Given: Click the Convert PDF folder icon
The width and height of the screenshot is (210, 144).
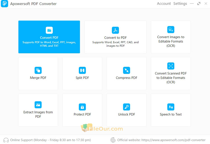Looking at the screenshot, I should tap(49, 30).
